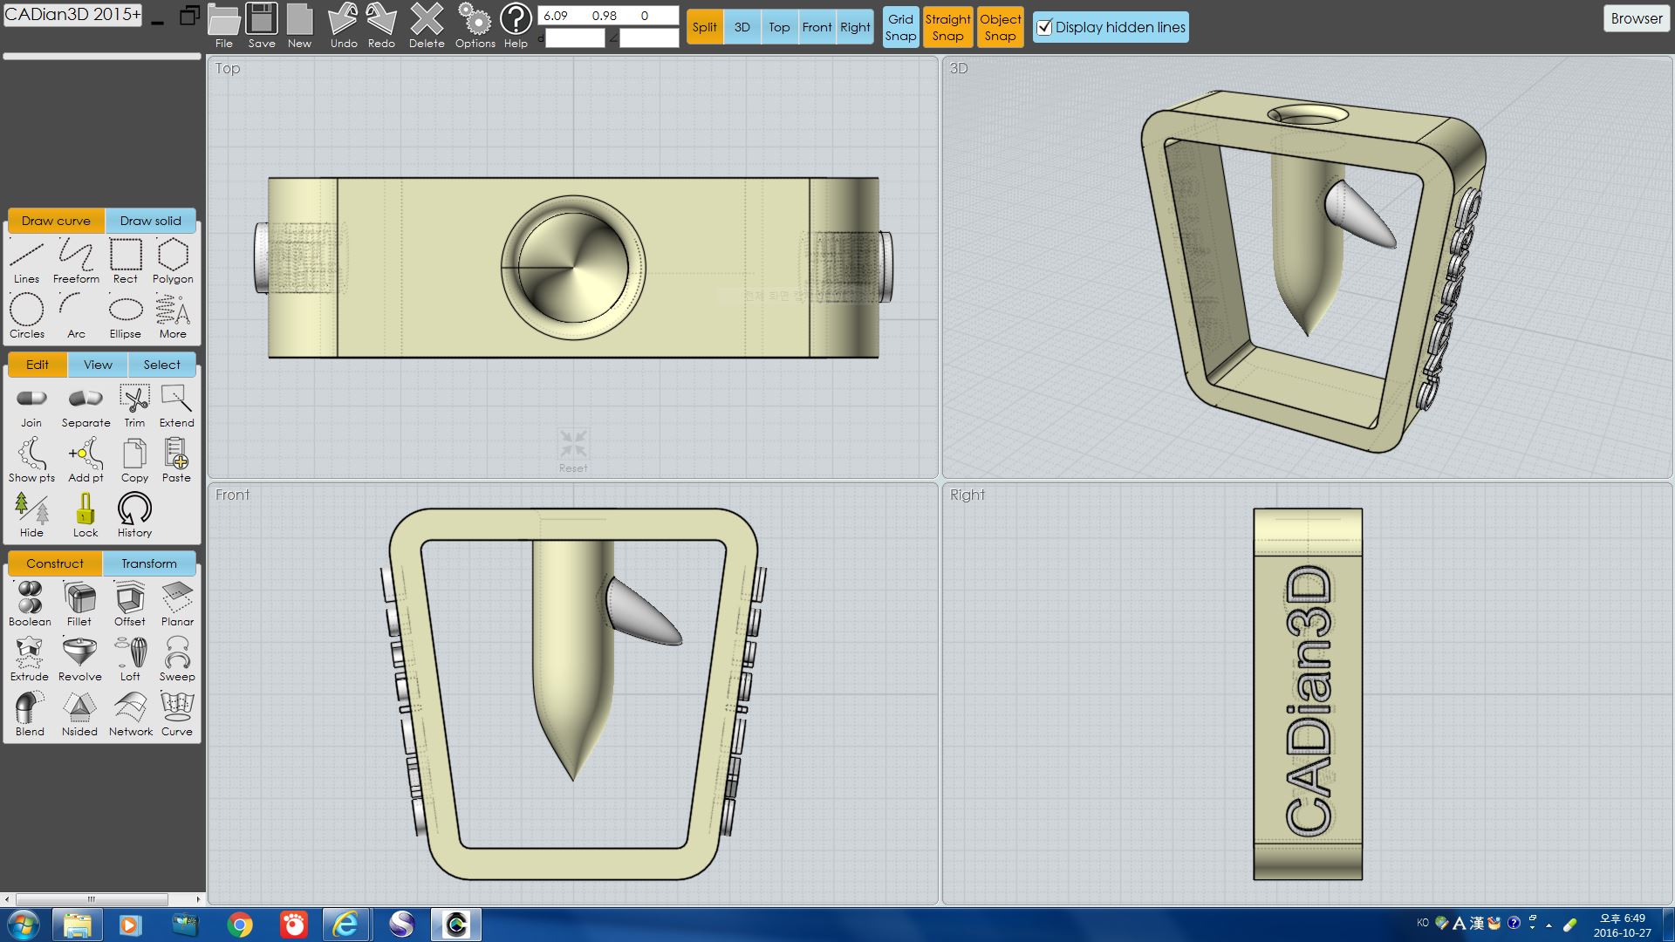Select the Circles tool
This screenshot has width=1675, height=942.
point(26,316)
